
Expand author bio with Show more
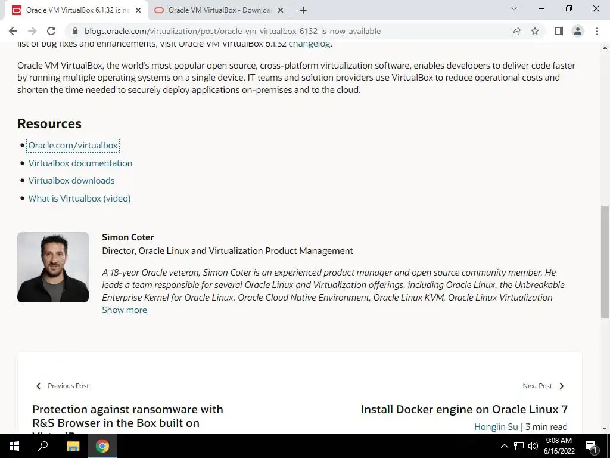[x=125, y=310]
